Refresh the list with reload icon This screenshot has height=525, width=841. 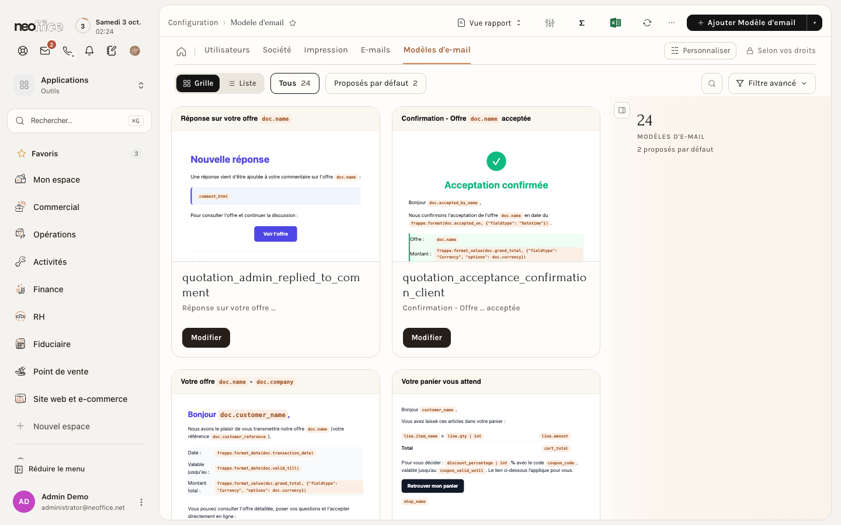[x=647, y=23]
